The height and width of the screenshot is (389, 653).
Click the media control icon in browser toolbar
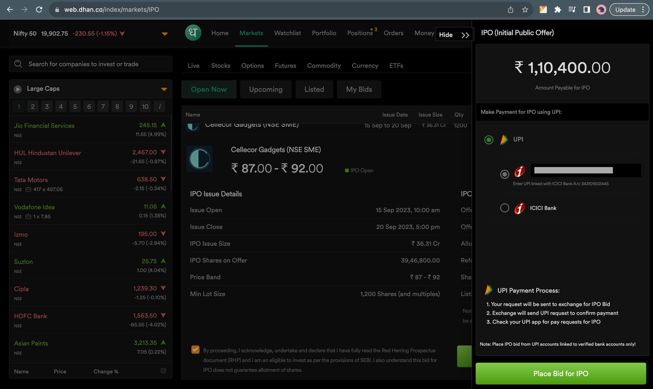(572, 10)
